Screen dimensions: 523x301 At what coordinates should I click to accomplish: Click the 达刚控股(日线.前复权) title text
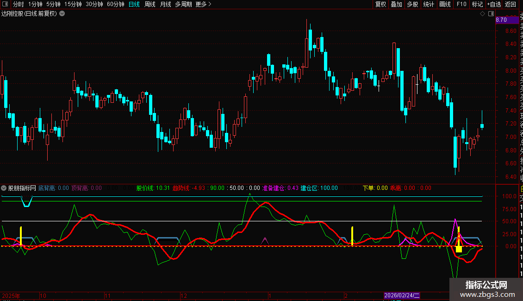click(x=29, y=14)
